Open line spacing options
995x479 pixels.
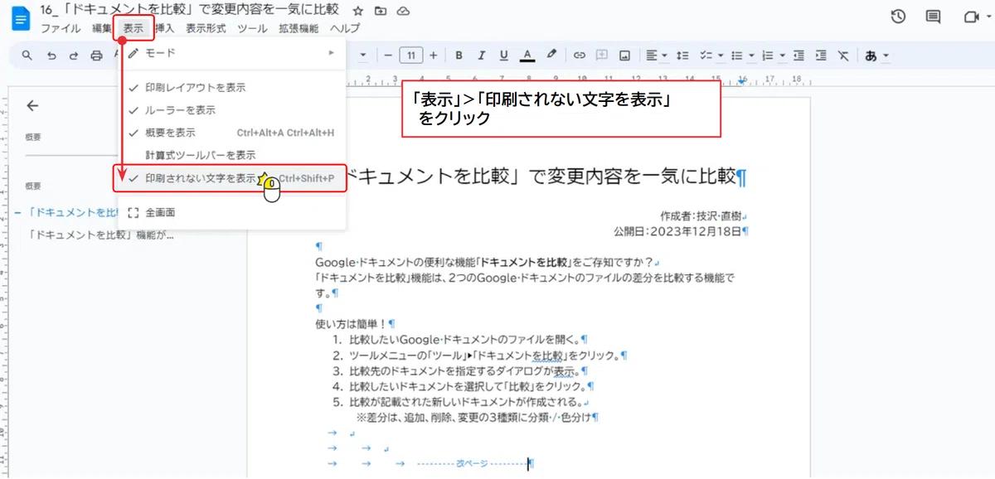(682, 56)
